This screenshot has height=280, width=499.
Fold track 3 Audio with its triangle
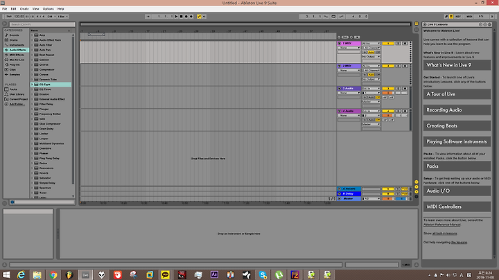click(x=339, y=89)
